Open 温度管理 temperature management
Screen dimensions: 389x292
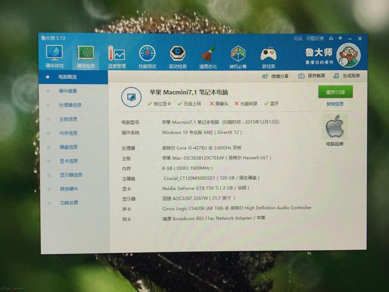click(117, 57)
